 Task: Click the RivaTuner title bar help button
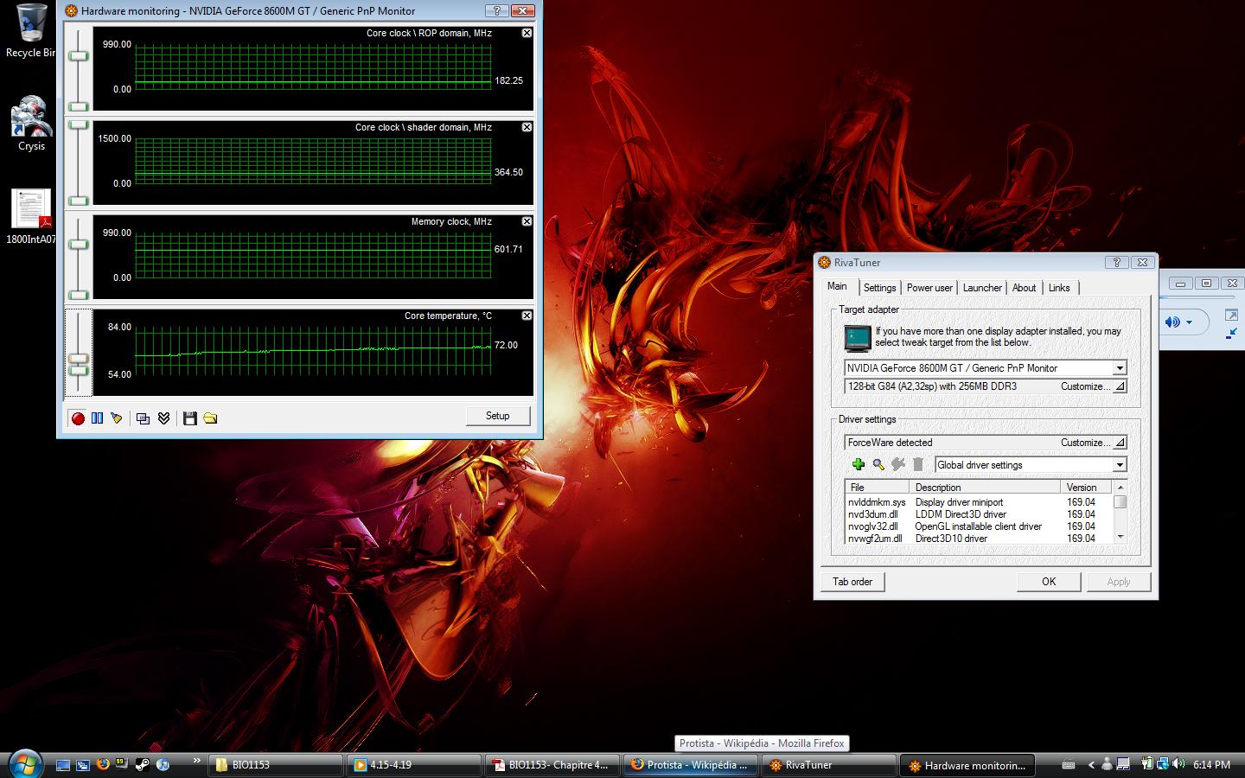1116,263
